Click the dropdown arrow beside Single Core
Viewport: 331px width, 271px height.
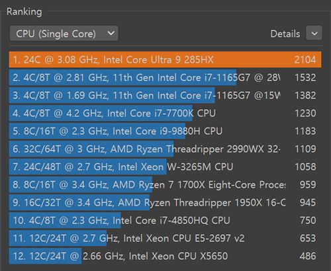pos(111,33)
